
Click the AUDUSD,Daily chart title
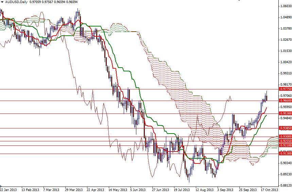(x=16, y=2)
